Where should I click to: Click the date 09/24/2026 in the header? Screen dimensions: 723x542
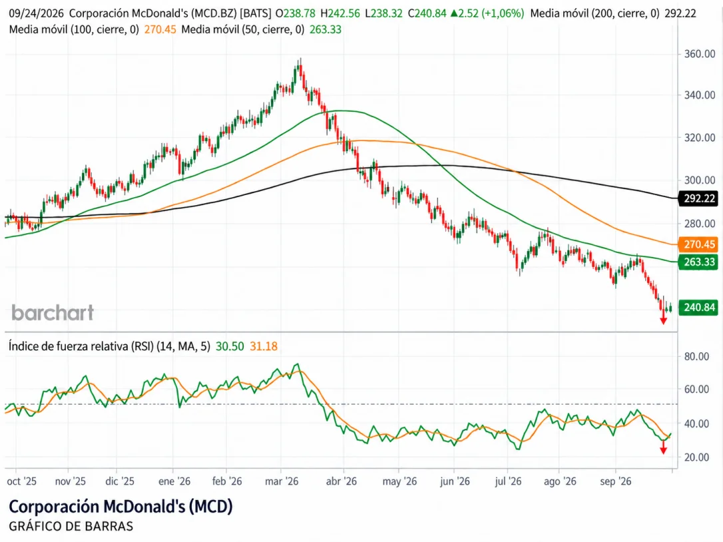(x=36, y=13)
